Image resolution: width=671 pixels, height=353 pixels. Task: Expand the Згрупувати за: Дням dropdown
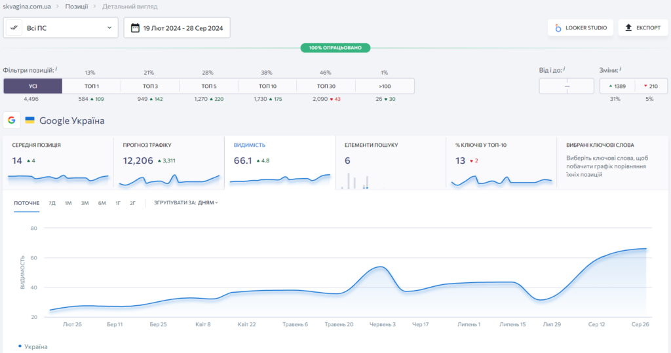(x=186, y=203)
